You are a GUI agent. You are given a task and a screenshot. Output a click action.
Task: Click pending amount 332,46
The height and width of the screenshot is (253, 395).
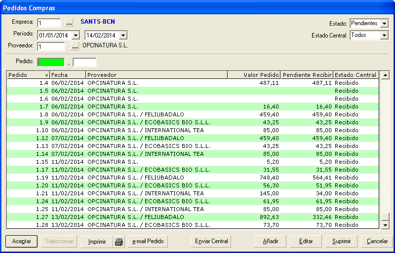[322, 217]
